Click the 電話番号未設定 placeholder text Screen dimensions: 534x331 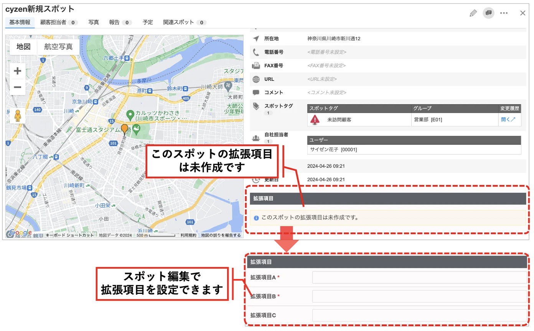327,52
